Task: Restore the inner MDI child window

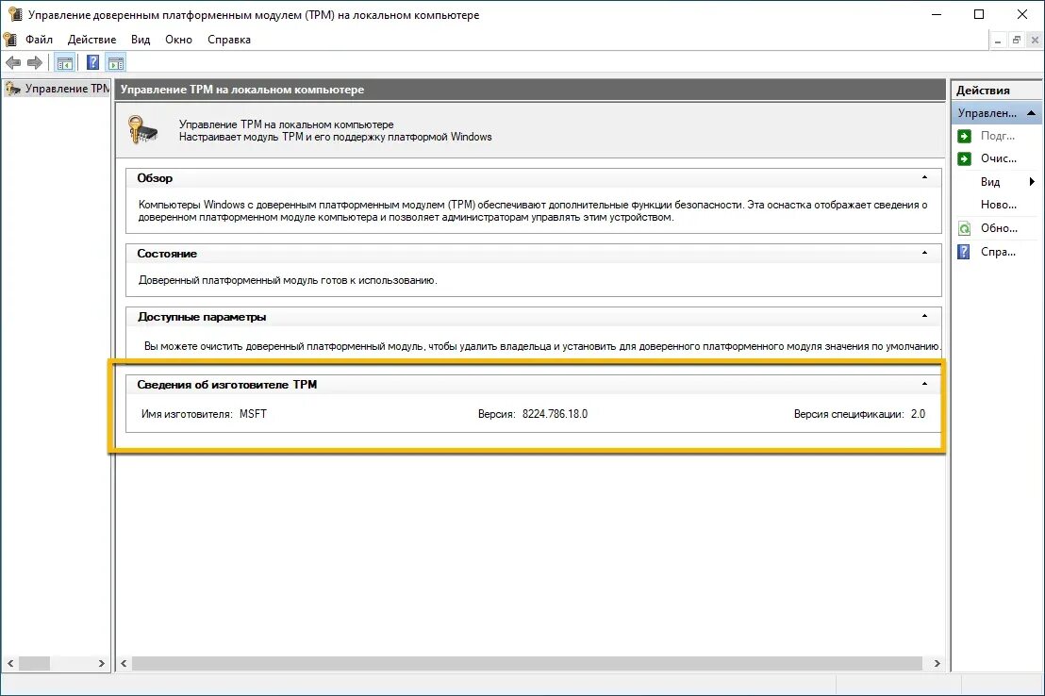Action: pos(1017,40)
